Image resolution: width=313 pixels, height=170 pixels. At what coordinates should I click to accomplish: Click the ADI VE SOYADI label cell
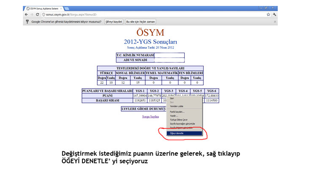135,60
